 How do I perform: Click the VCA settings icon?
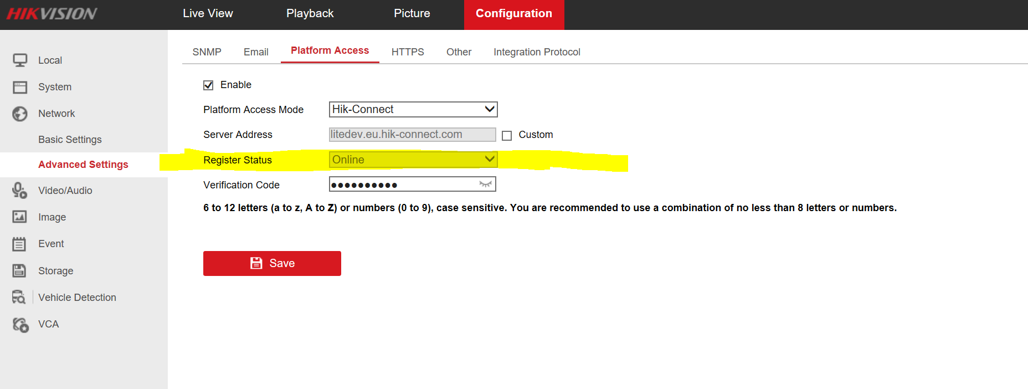click(x=20, y=325)
